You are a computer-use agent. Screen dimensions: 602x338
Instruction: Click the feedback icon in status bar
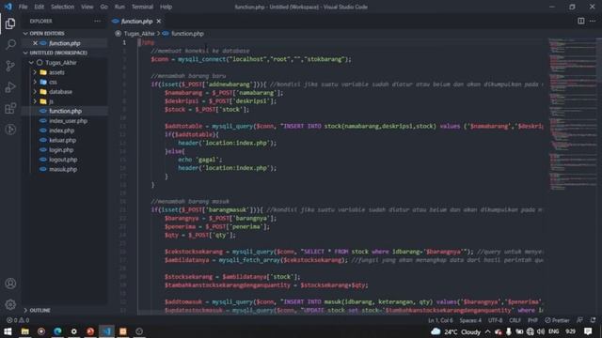579,320
